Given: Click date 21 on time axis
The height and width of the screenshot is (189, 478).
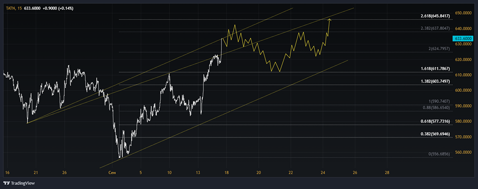Looking at the screenshot, I should tap(36, 173).
